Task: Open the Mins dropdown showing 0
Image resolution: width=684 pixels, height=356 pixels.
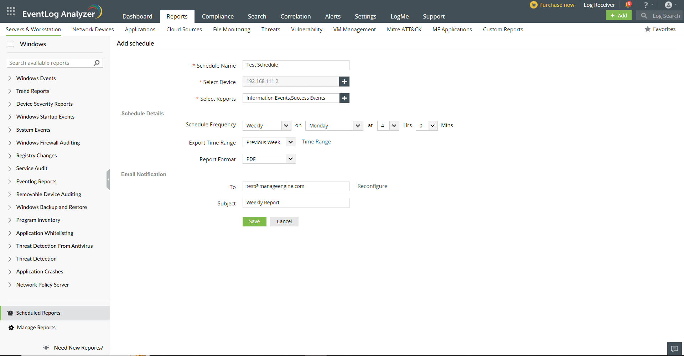Action: point(426,126)
